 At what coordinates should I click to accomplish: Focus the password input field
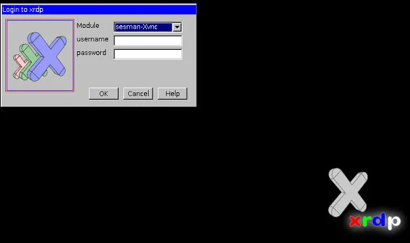tap(148, 54)
